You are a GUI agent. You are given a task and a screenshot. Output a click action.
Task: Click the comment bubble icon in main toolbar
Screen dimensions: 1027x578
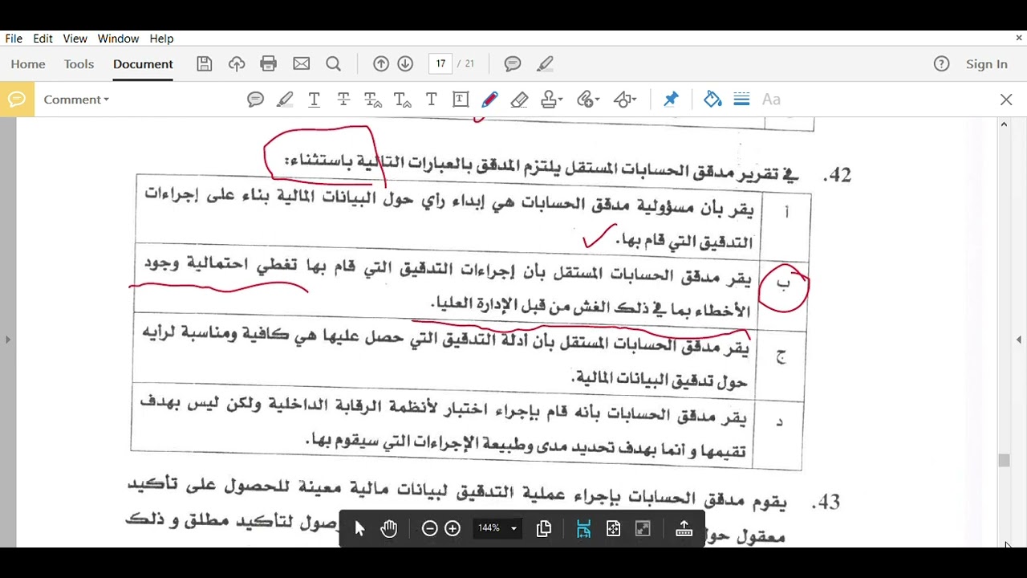click(x=513, y=64)
